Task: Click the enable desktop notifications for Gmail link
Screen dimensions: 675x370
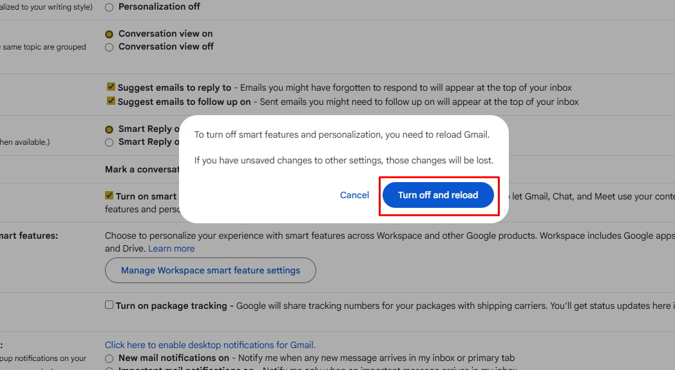Action: pos(210,345)
